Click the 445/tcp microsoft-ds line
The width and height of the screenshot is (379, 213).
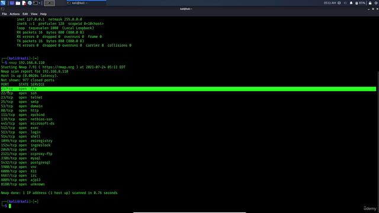pyautogui.click(x=28, y=124)
